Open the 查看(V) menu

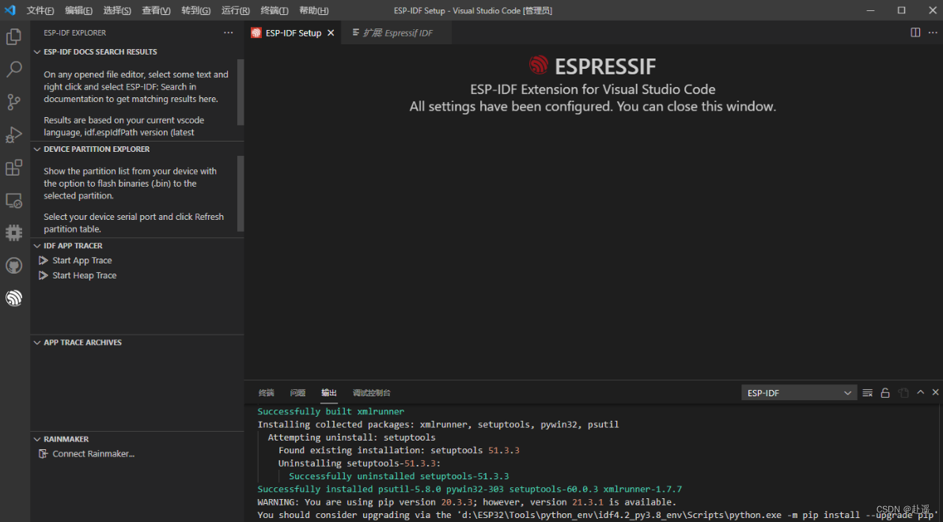click(157, 11)
